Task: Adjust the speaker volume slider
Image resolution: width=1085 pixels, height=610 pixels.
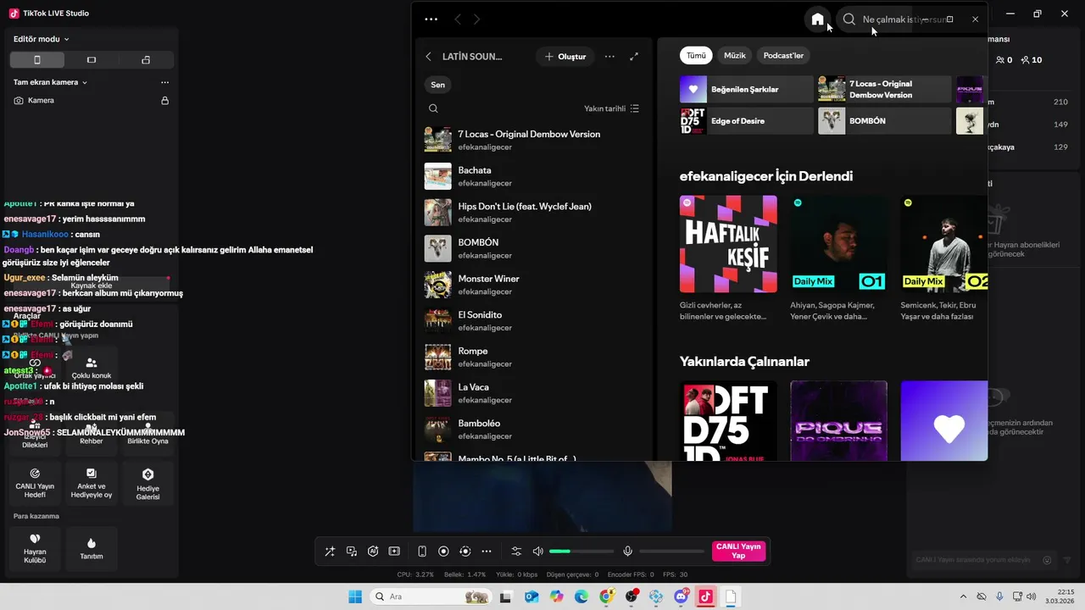Action: (581, 552)
